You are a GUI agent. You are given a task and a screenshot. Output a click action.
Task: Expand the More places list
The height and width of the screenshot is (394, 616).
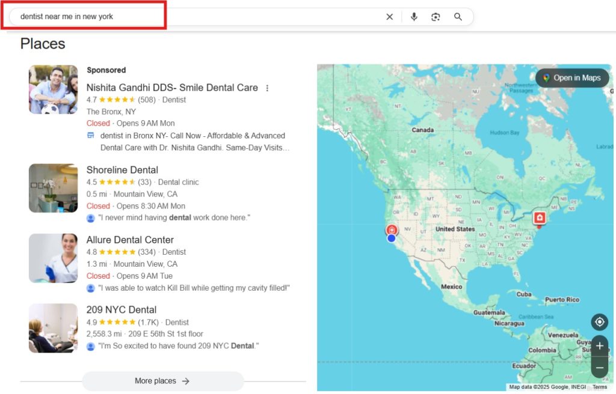pyautogui.click(x=162, y=381)
